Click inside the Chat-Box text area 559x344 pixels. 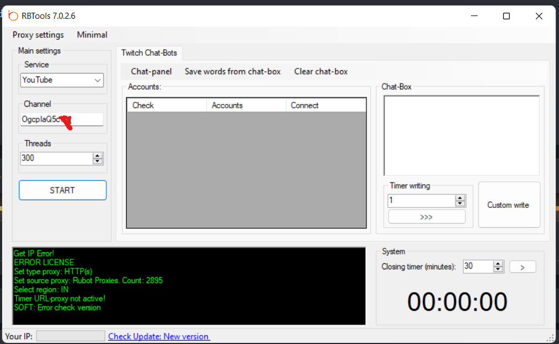(x=461, y=135)
